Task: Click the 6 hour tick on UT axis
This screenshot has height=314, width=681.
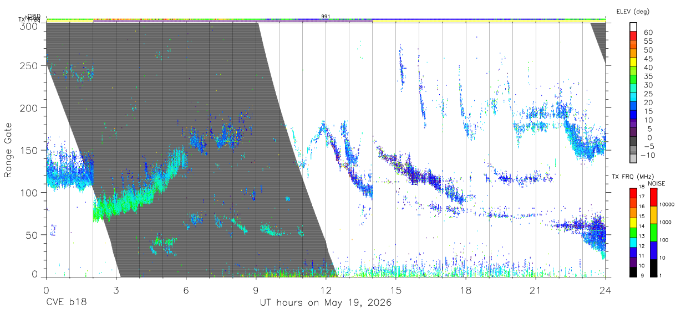Action: pos(186,290)
